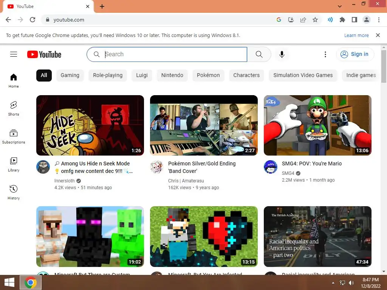Open SMG4 channel avatar
The image size is (387, 290).
[271, 167]
